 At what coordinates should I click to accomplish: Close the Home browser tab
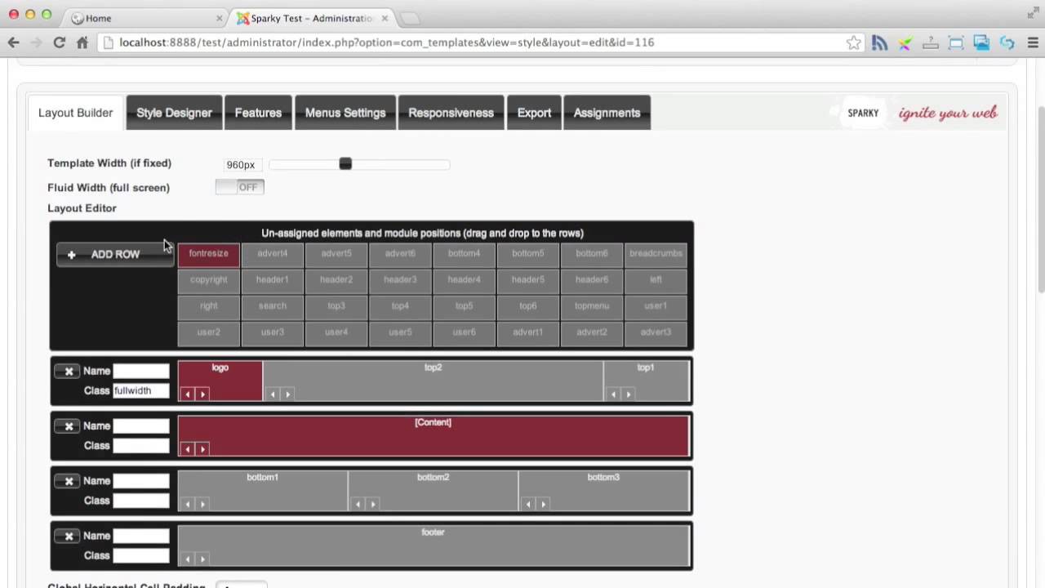(x=220, y=18)
